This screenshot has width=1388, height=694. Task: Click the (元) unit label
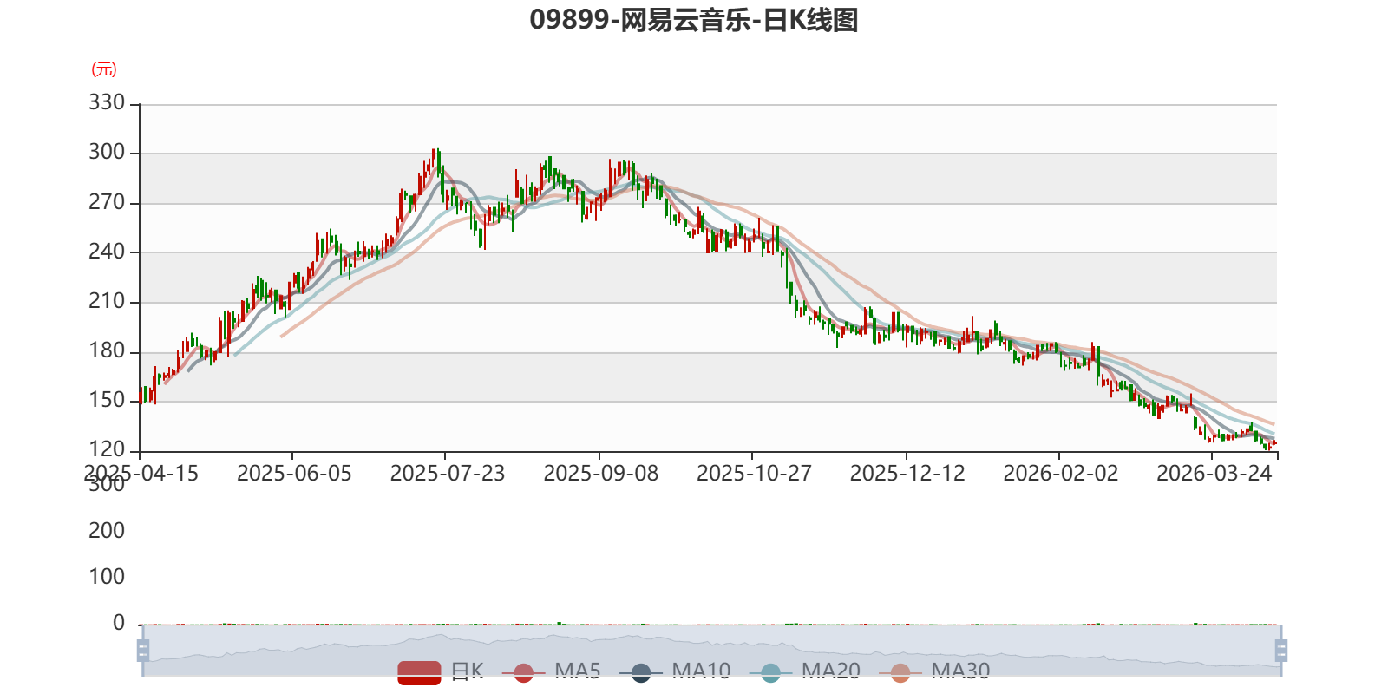[x=104, y=69]
